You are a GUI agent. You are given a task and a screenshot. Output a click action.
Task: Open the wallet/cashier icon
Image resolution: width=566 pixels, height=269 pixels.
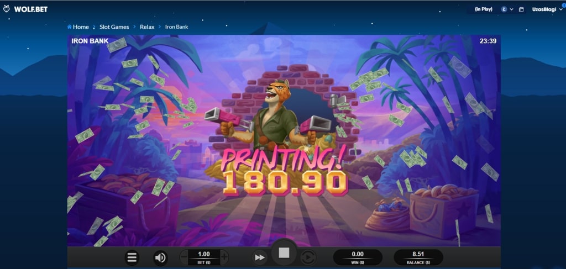pos(521,10)
